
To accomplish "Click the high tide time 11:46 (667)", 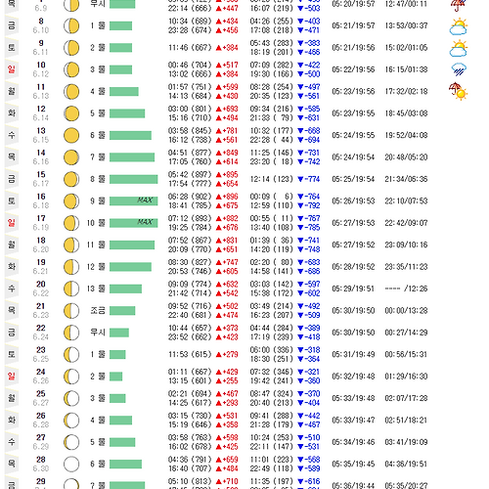I will pos(190,48).
